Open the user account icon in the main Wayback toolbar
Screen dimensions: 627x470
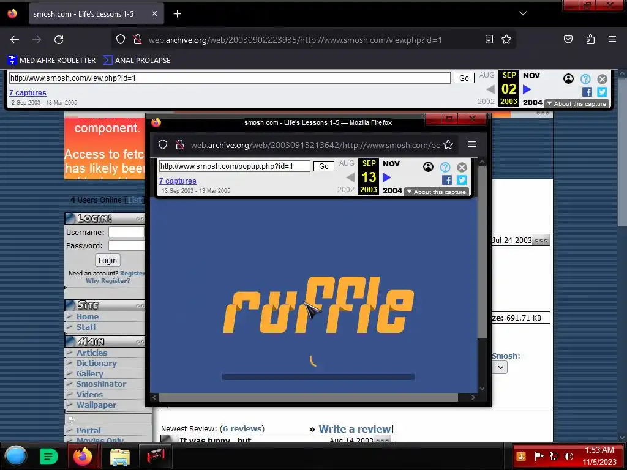568,79
